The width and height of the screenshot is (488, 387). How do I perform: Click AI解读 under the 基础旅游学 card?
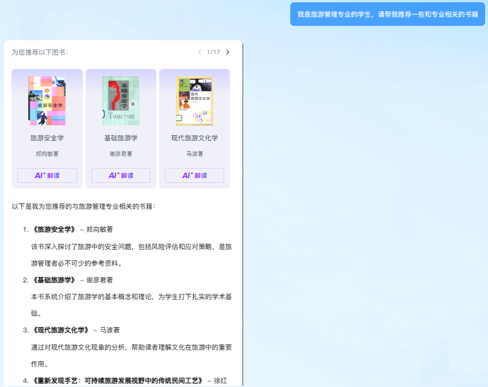pyautogui.click(x=121, y=175)
